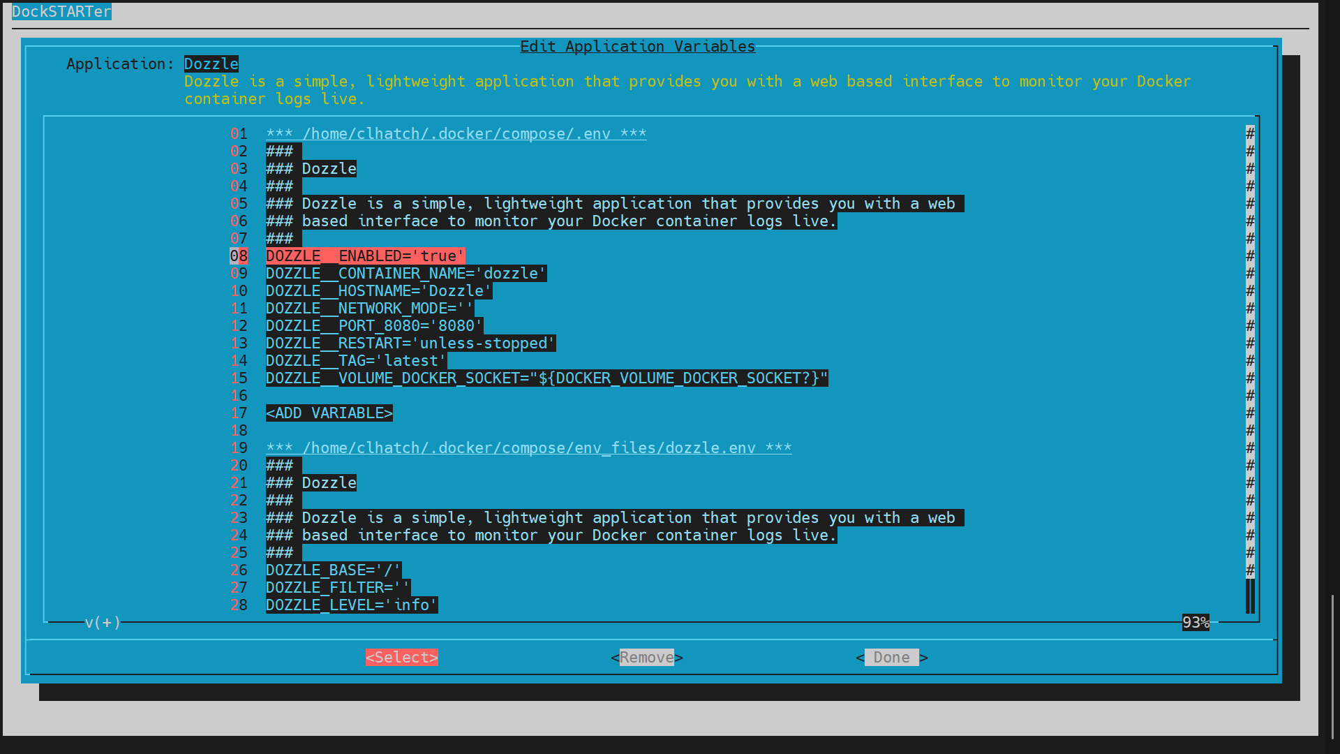The height and width of the screenshot is (754, 1340).
Task: Click the Remove button
Action: point(647,657)
